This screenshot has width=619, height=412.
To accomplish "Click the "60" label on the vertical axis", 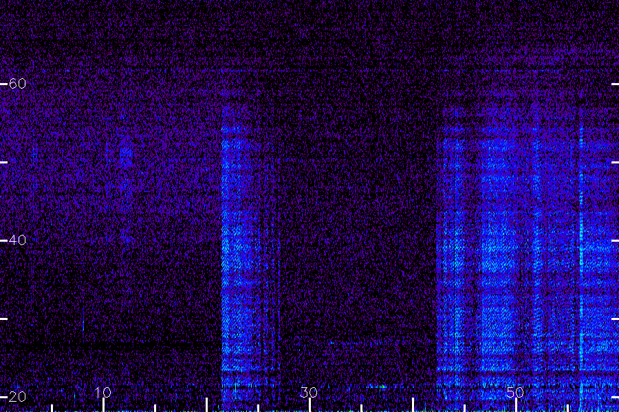I will pyautogui.click(x=17, y=84).
